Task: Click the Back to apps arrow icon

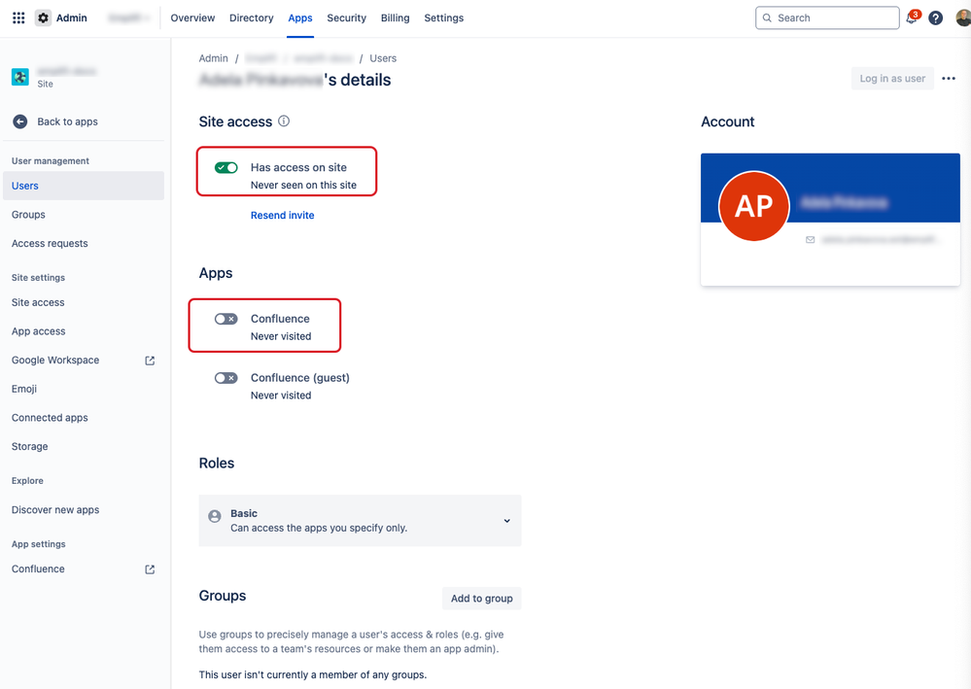Action: tap(19, 121)
